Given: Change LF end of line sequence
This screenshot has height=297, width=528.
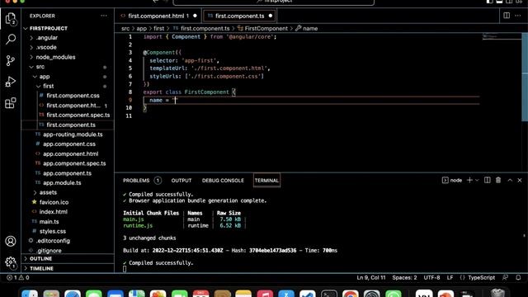Looking at the screenshot, I should (x=450, y=277).
